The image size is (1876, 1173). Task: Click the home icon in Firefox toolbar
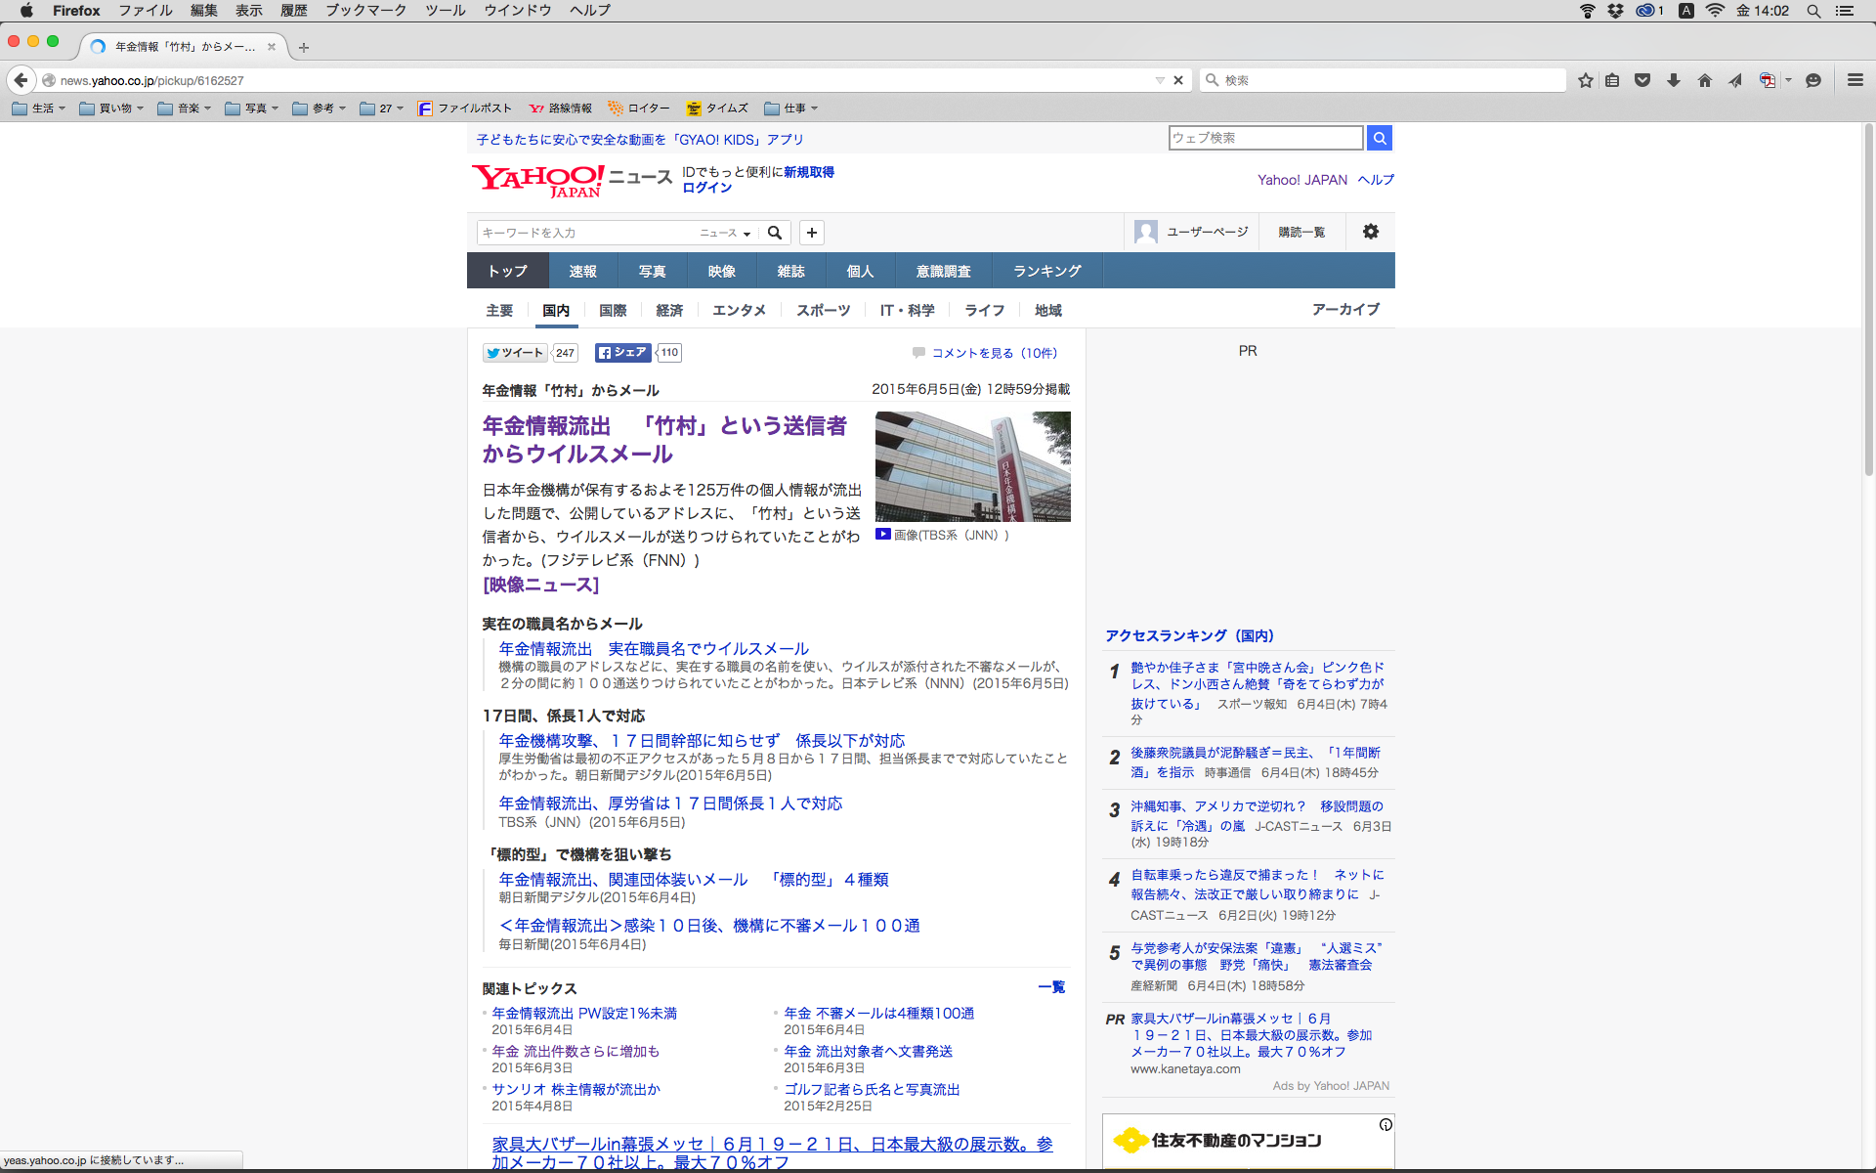tap(1704, 80)
